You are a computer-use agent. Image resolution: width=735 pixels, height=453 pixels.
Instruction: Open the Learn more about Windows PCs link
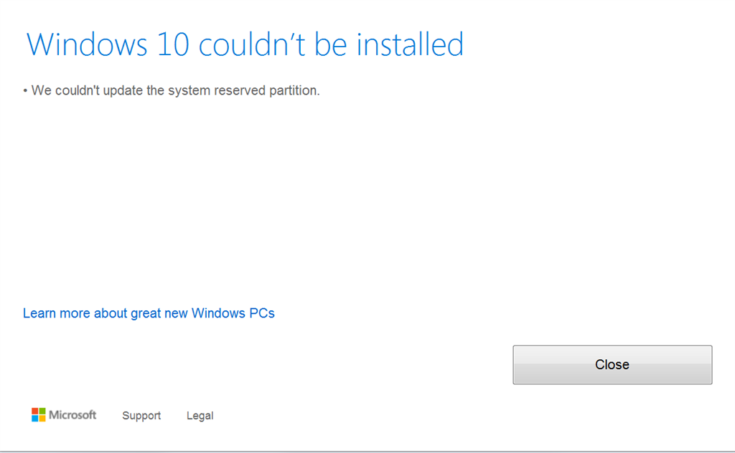[149, 313]
